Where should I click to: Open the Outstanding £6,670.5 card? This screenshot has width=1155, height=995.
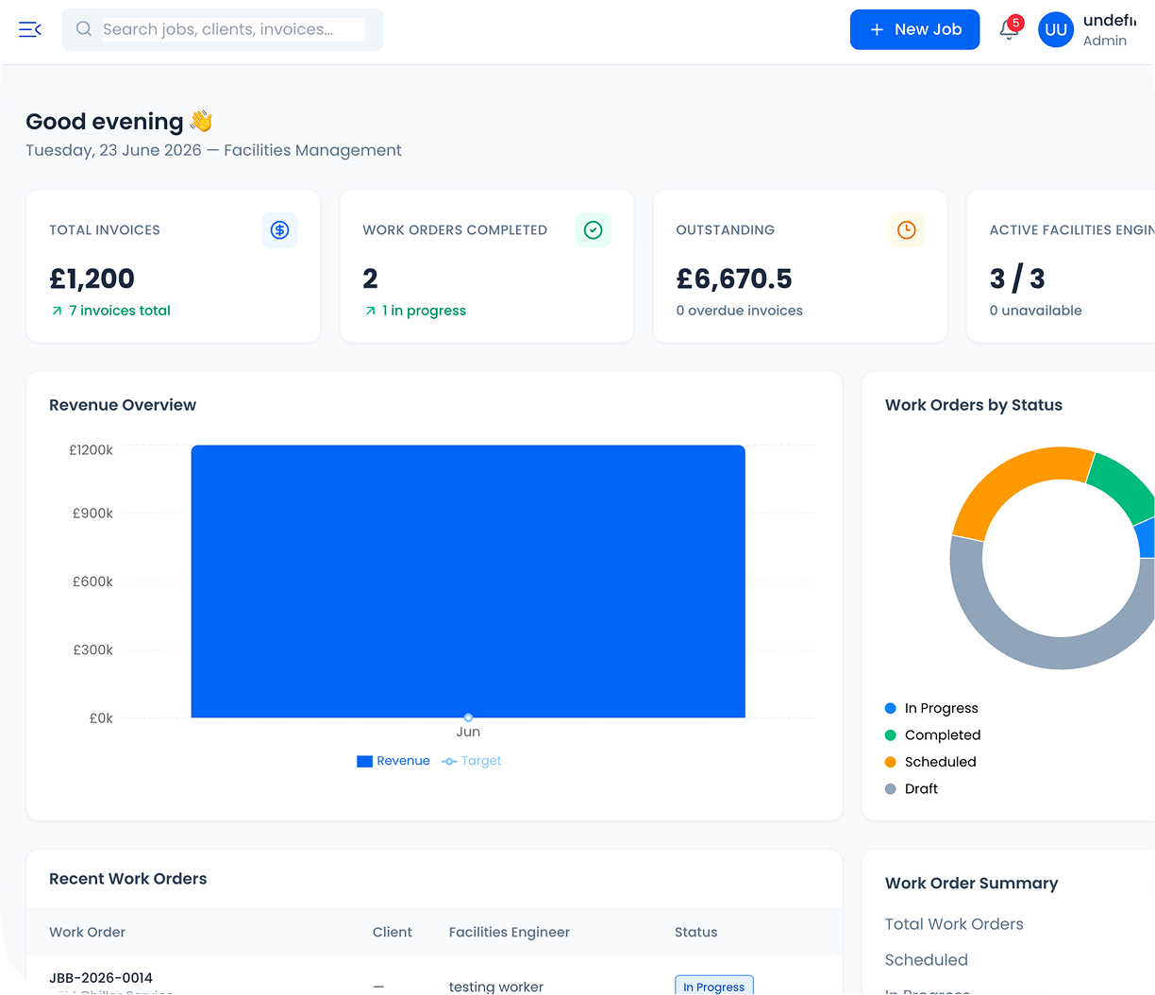(x=800, y=266)
